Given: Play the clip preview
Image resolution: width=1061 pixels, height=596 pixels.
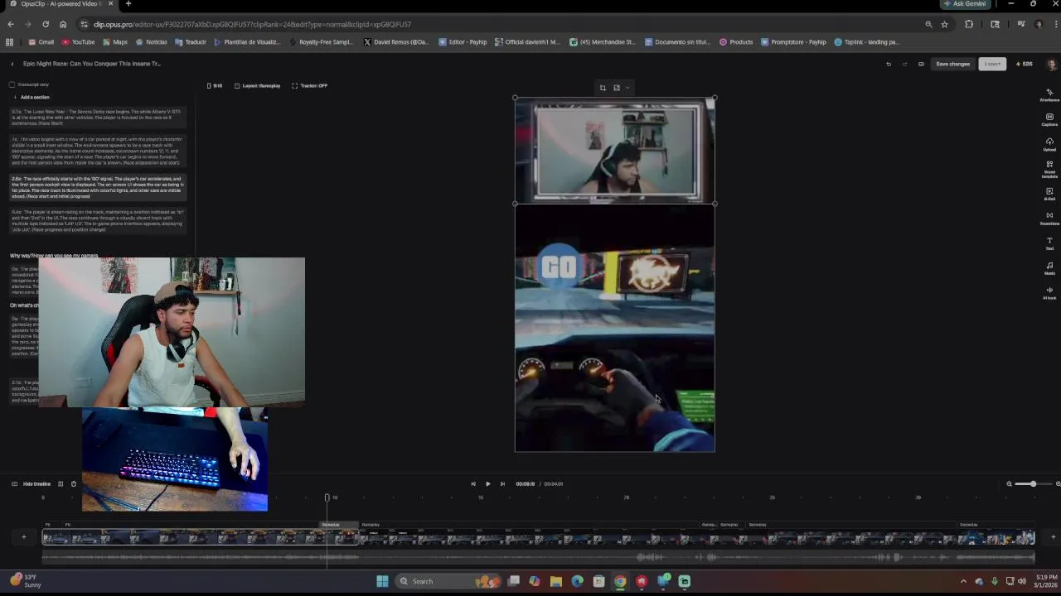Looking at the screenshot, I should click(487, 483).
